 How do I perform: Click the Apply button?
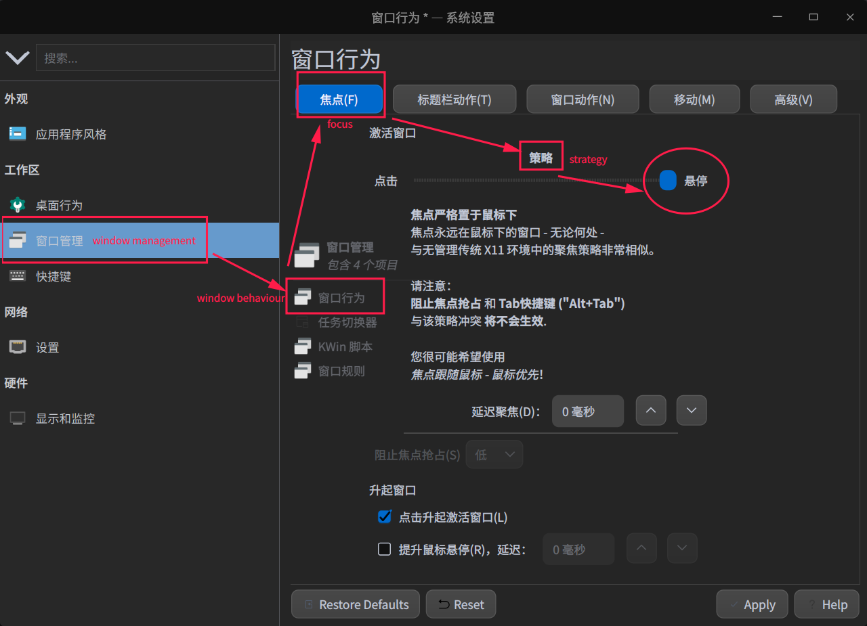[752, 604]
